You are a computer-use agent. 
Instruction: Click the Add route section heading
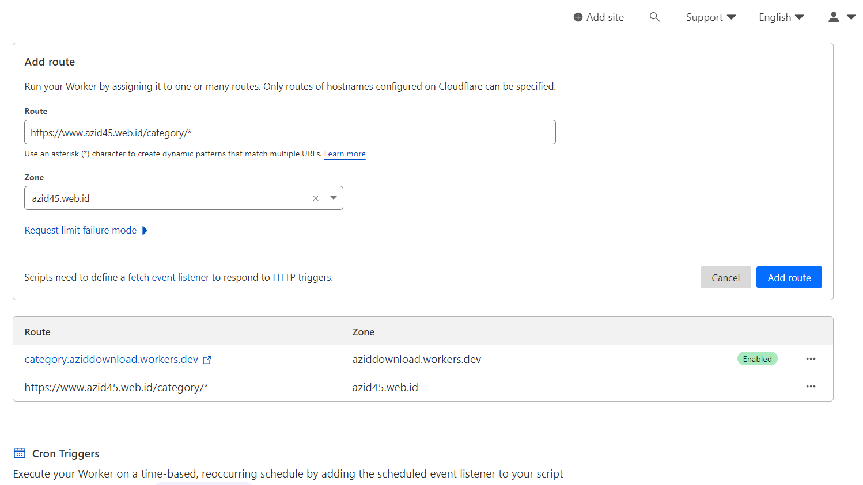50,62
